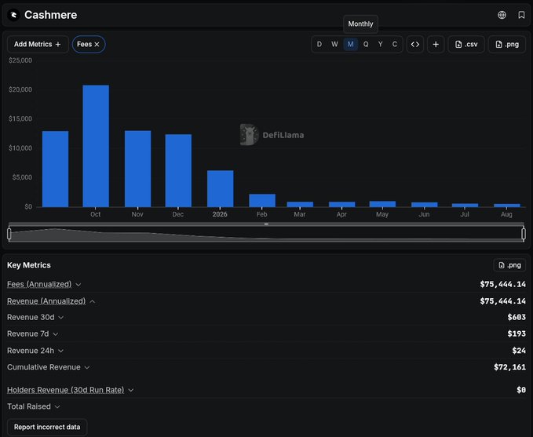
Task: Click the Cashmere protocol logo icon
Action: [13, 15]
